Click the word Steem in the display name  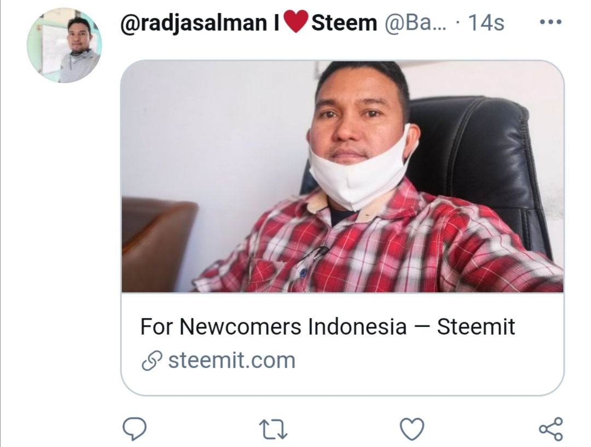point(344,23)
